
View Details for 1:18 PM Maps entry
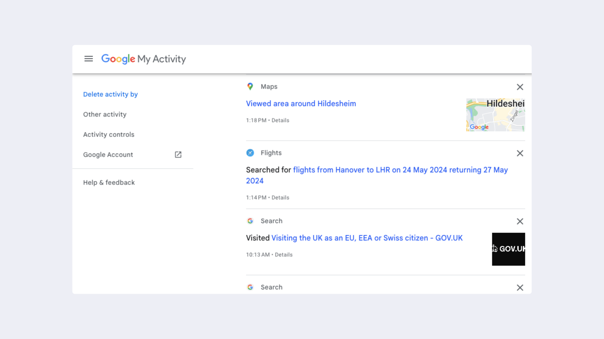click(x=280, y=120)
